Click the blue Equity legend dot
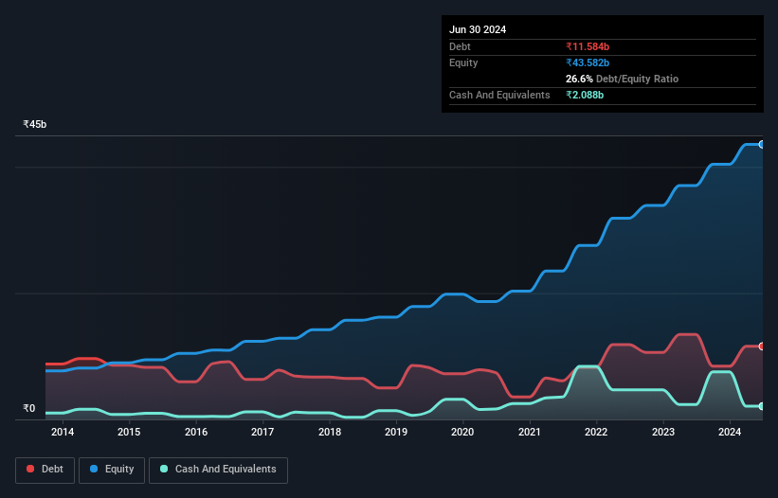Image resolution: width=778 pixels, height=498 pixels. click(x=94, y=469)
